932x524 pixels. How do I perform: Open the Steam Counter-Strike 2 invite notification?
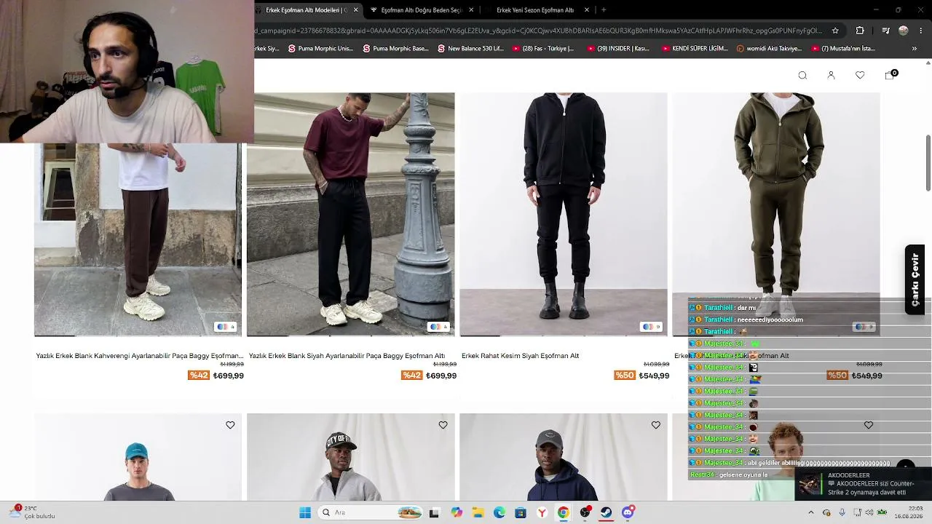point(864,485)
